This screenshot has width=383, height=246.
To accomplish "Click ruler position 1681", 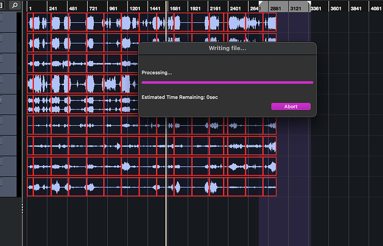I will pyautogui.click(x=175, y=8).
